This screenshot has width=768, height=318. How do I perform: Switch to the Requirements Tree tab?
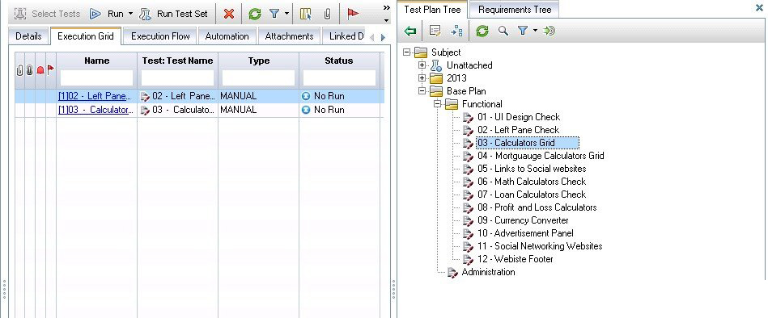point(515,9)
